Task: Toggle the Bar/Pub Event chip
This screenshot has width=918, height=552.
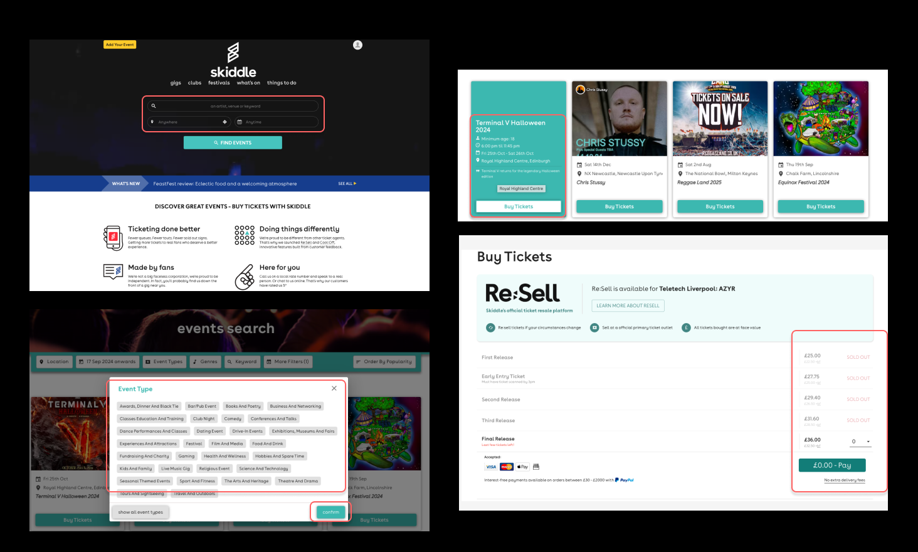Action: tap(202, 406)
